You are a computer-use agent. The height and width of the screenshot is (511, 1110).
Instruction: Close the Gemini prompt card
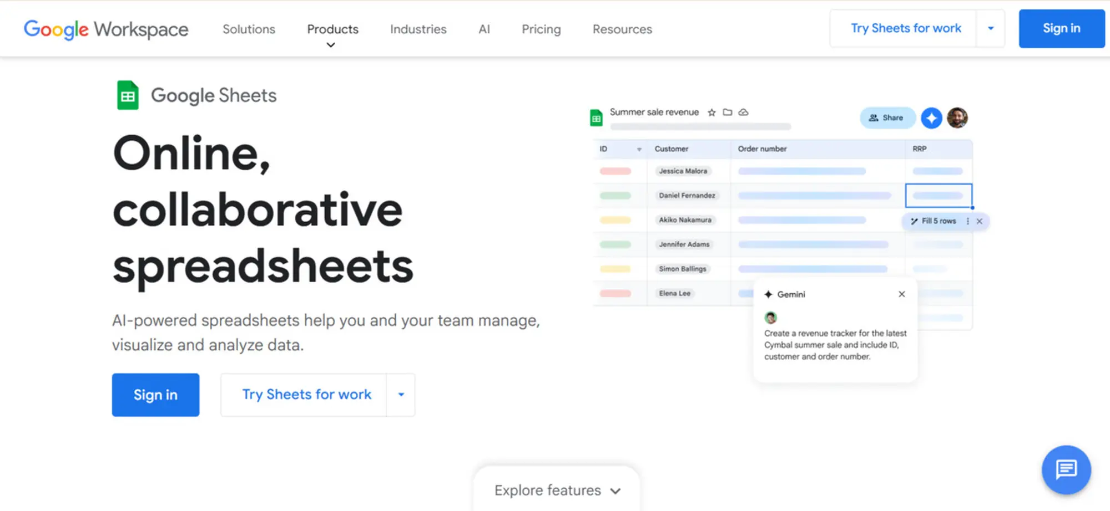[x=902, y=294]
